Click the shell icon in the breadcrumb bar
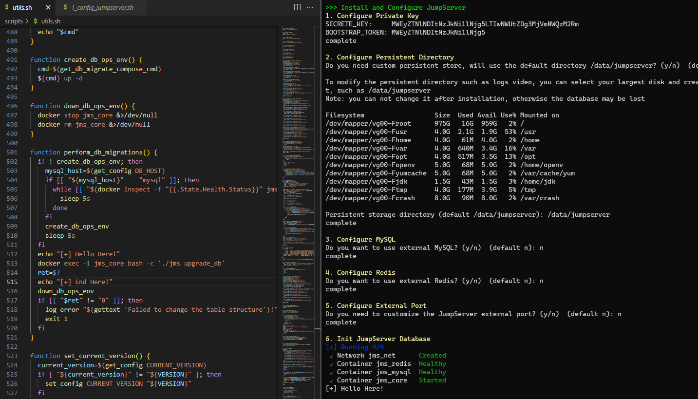This screenshot has width=698, height=399. coord(36,21)
